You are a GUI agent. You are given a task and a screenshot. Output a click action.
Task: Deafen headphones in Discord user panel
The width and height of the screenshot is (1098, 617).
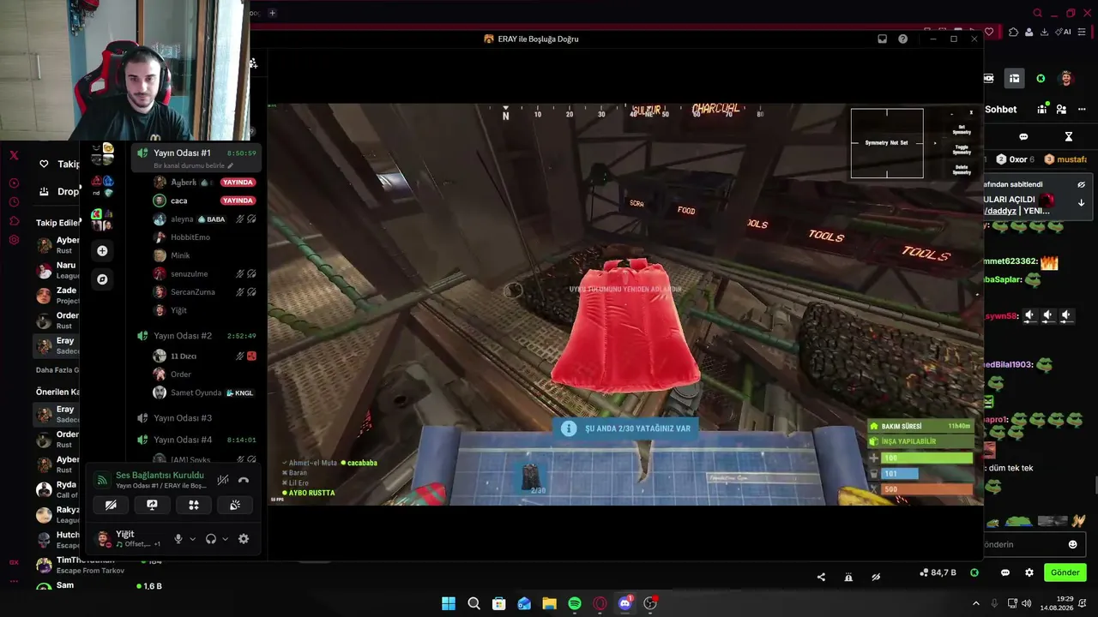pyautogui.click(x=211, y=539)
